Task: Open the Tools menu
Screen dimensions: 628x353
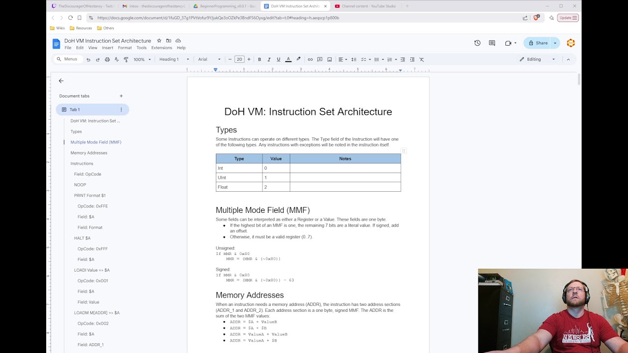Action: coord(141,48)
